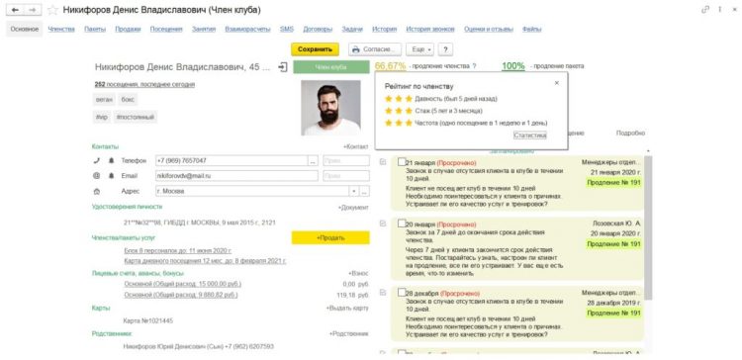Check the 28 декабря overdue task checkbox
The height and width of the screenshot is (360, 742).
[x=402, y=293]
